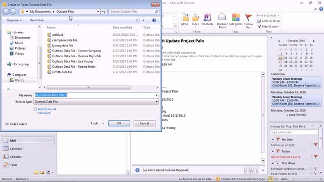The image size is (324, 182).
Task: Open the view options dropdown arrow
Action: pos(144,20)
